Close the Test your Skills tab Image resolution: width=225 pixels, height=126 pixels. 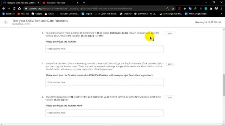click(38, 3)
